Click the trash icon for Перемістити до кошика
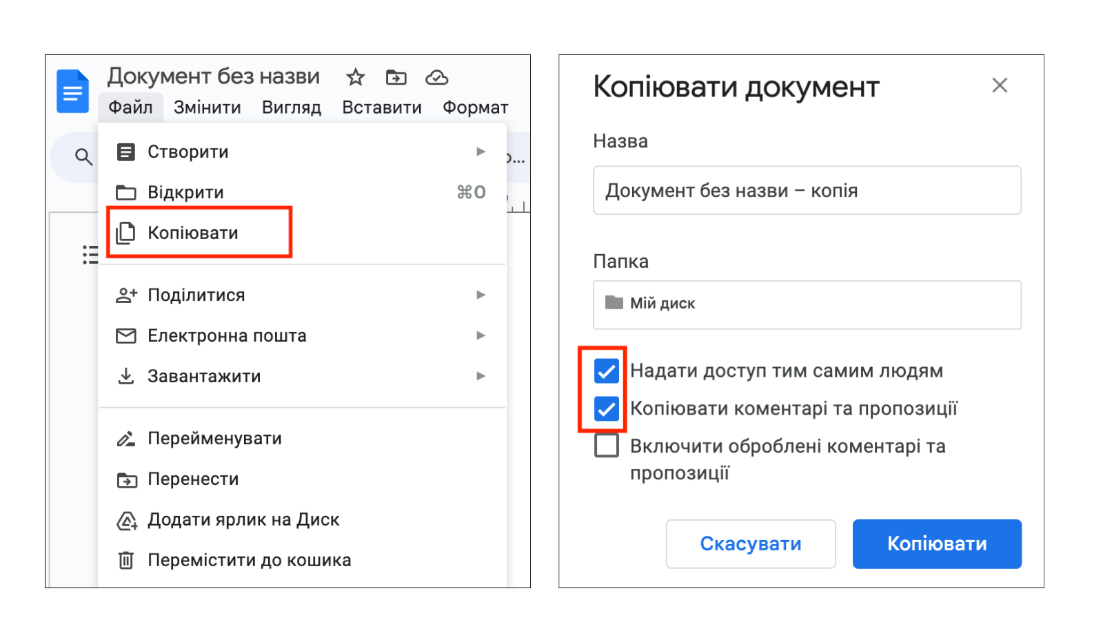 click(126, 560)
